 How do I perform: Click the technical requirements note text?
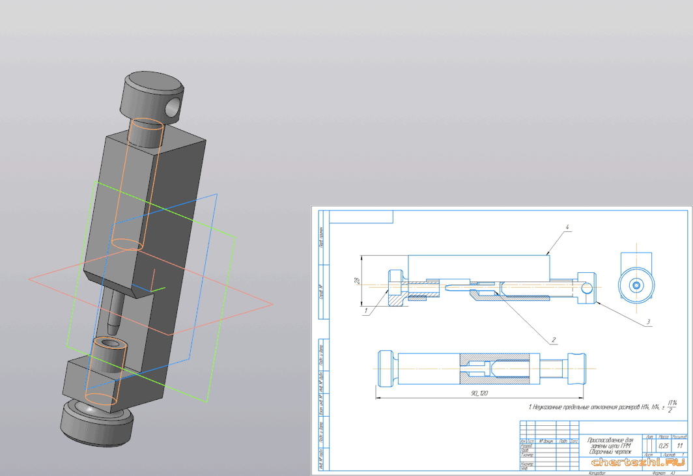pyautogui.click(x=601, y=408)
